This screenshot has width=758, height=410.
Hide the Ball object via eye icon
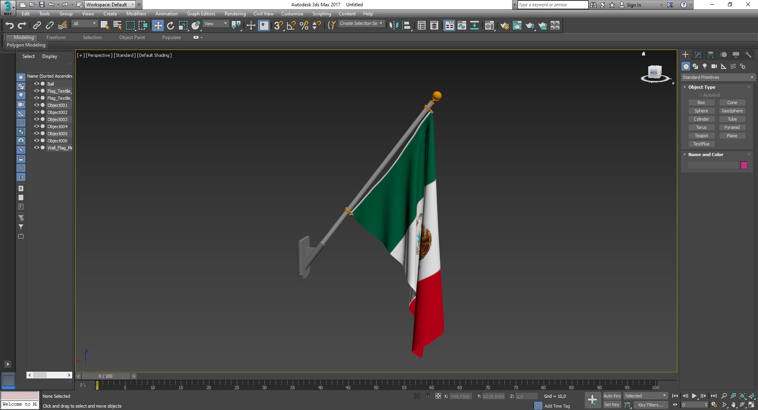pos(36,84)
